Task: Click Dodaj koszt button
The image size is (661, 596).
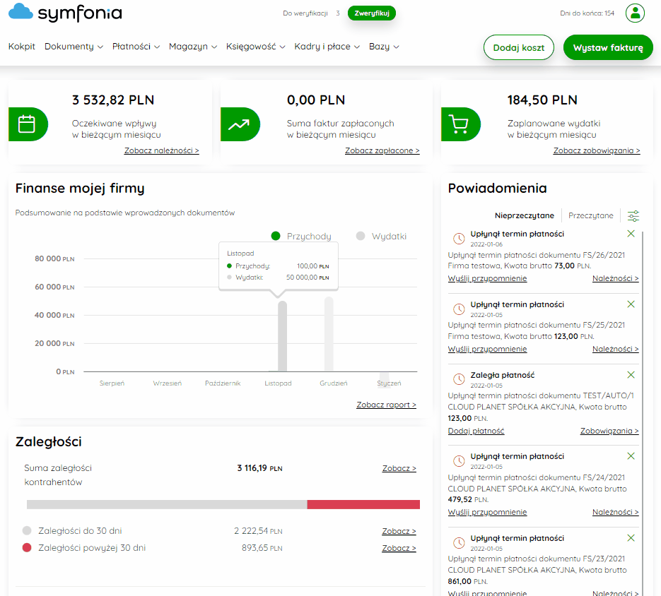Action: (518, 47)
